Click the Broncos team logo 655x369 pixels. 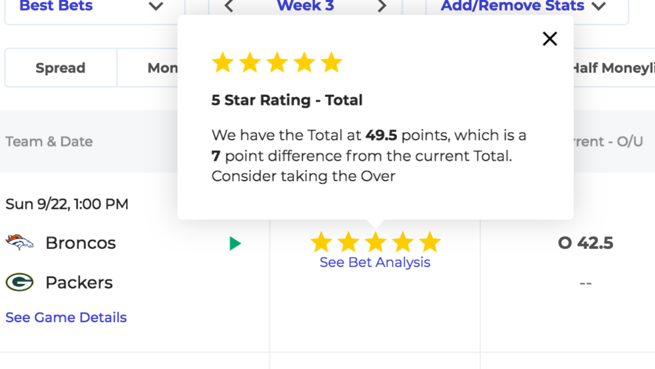pos(19,242)
